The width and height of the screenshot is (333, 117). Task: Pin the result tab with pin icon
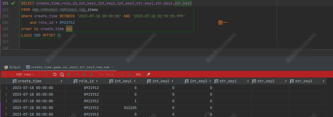pos(149,75)
